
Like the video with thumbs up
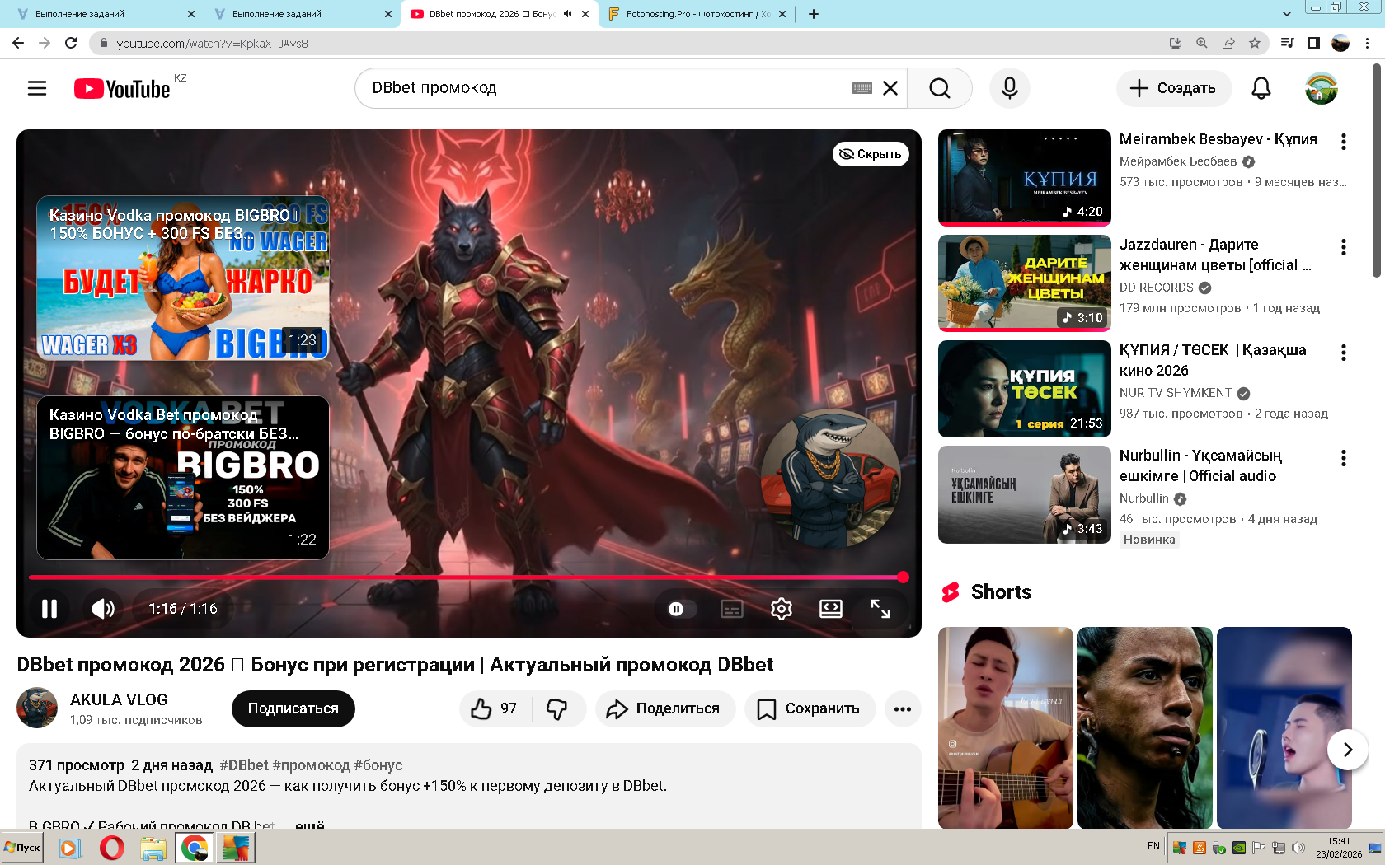(x=494, y=708)
